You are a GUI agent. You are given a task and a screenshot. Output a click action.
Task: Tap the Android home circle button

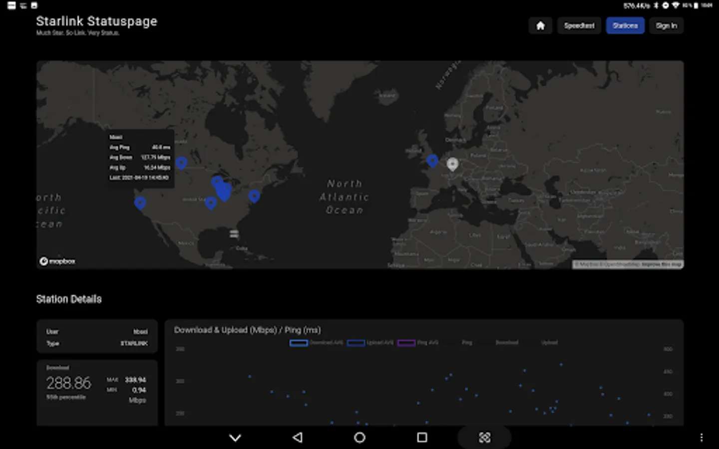coord(359,438)
